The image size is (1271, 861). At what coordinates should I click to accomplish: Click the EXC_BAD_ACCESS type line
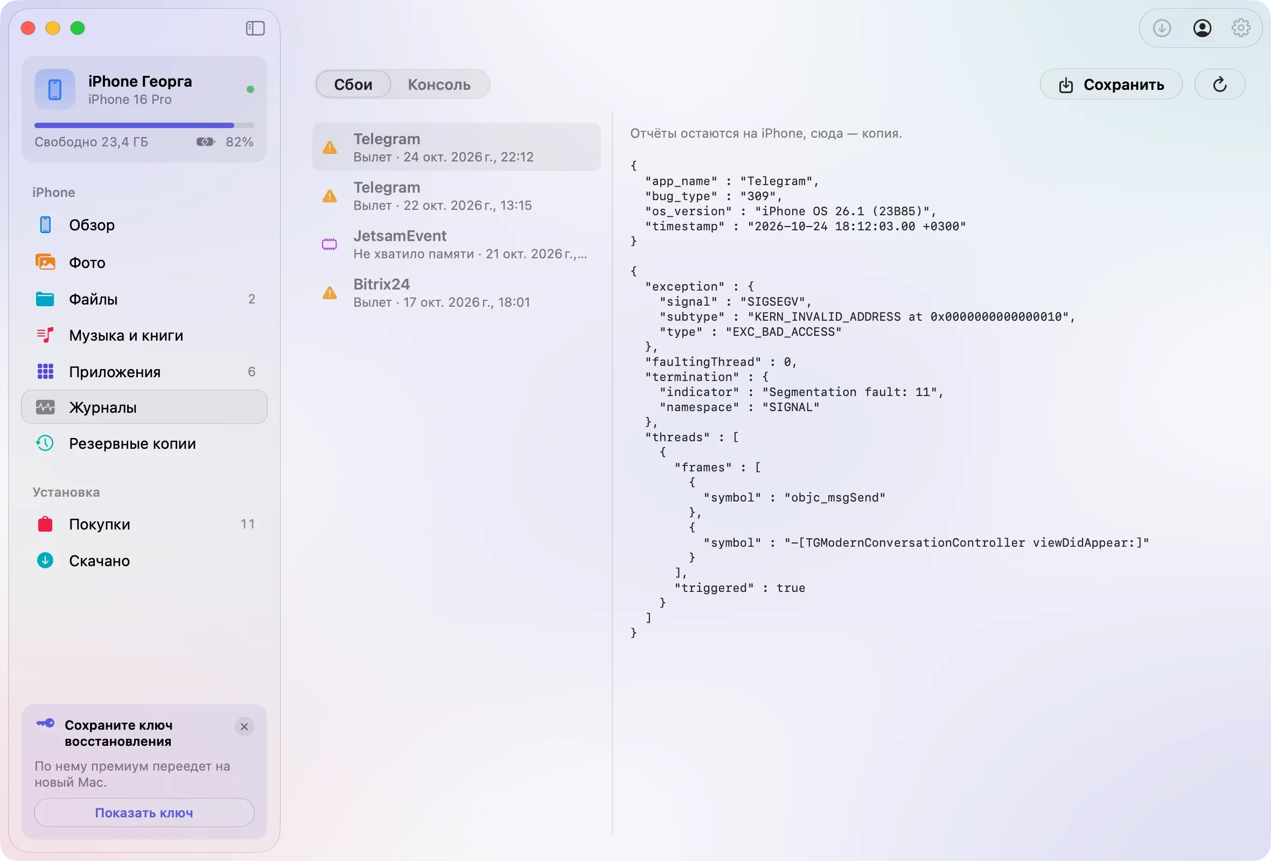[750, 331]
